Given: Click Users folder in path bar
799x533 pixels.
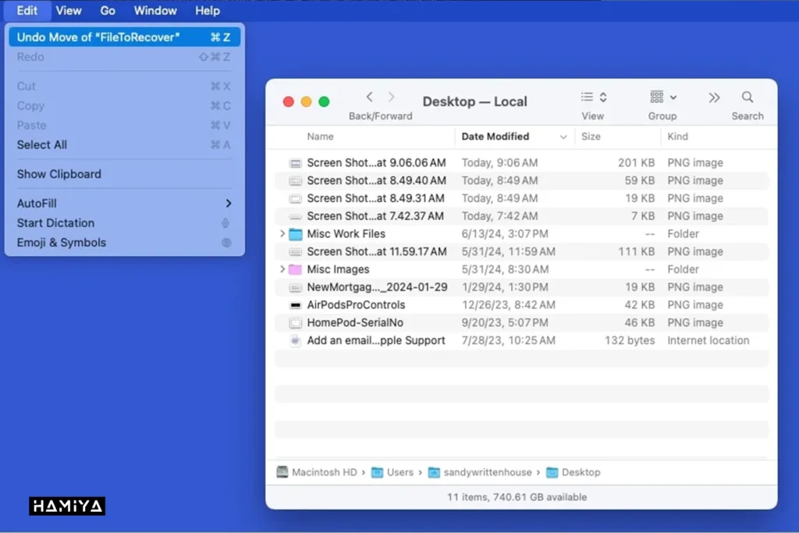Looking at the screenshot, I should (392, 472).
